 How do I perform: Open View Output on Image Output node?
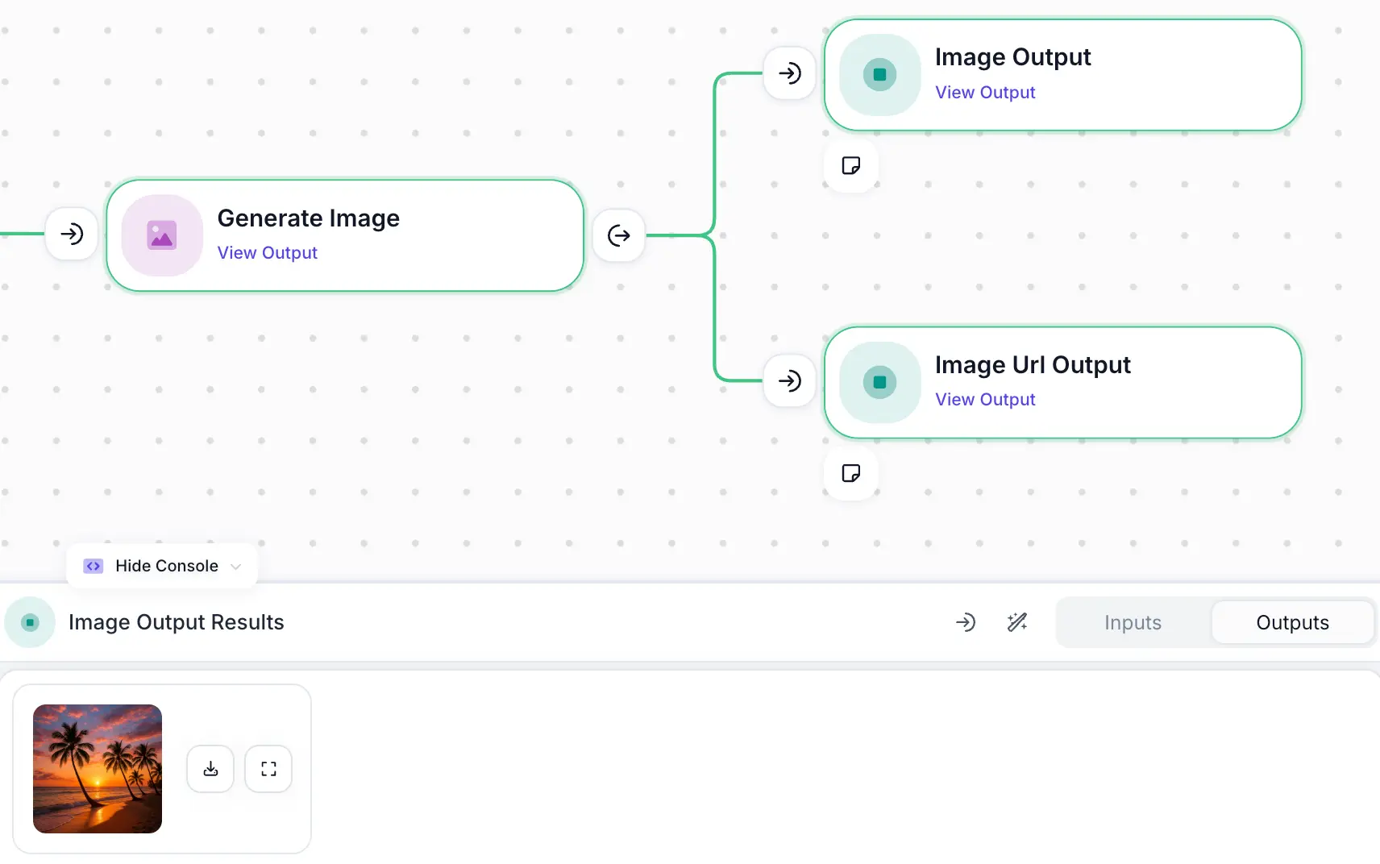click(985, 93)
